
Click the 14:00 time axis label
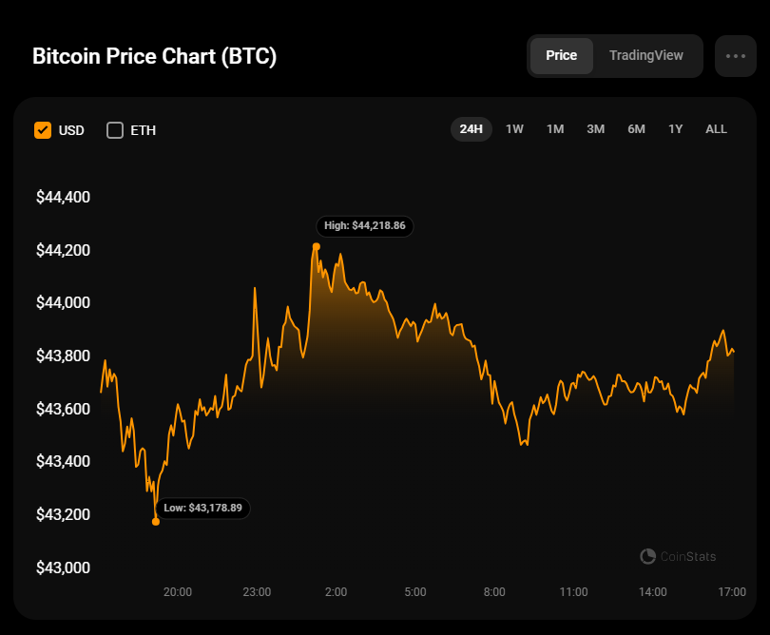click(653, 592)
